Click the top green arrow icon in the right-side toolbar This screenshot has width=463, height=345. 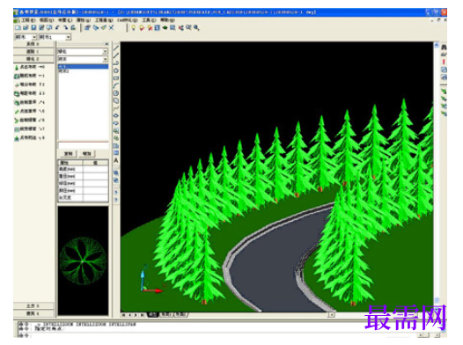click(x=444, y=91)
